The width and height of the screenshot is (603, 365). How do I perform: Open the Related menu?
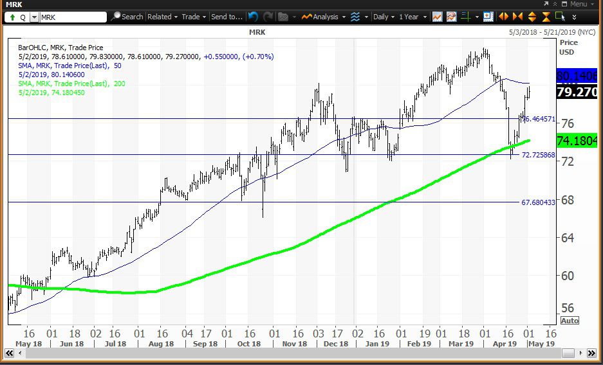(x=163, y=17)
